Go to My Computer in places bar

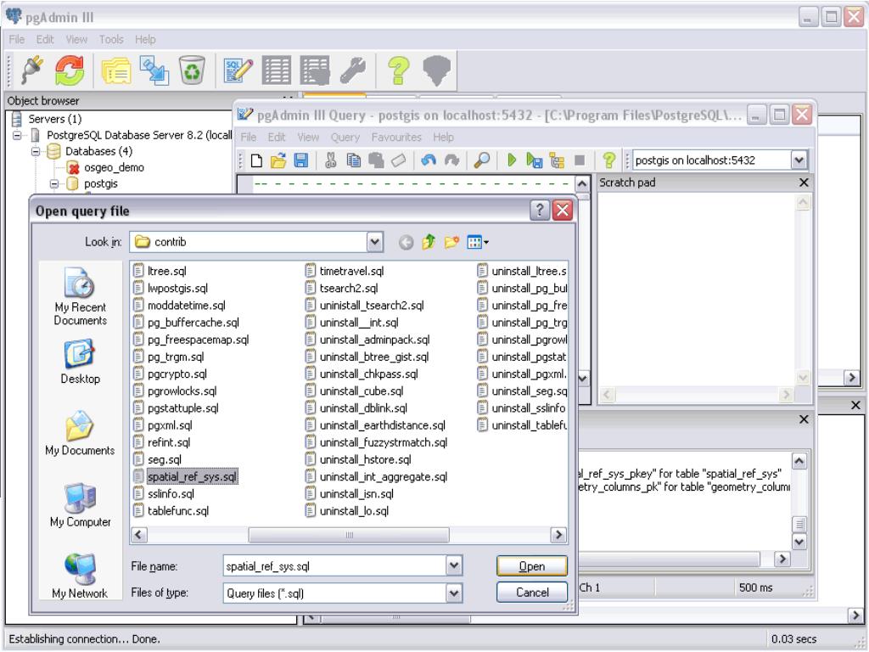(x=81, y=504)
